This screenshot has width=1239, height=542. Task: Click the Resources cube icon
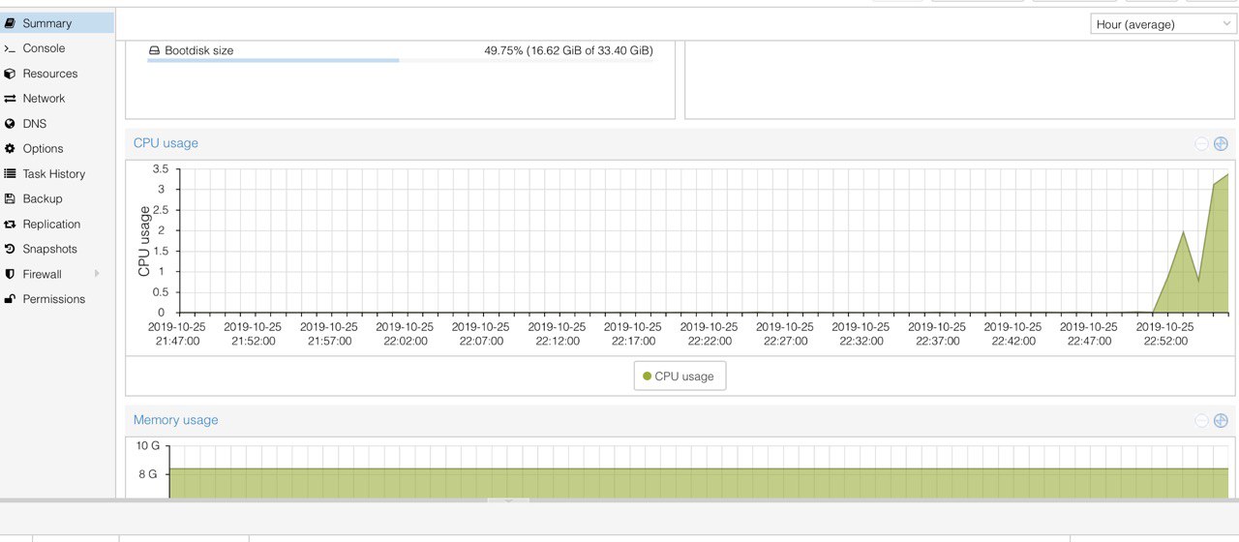(11, 74)
